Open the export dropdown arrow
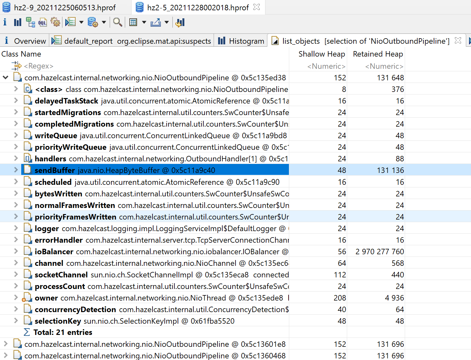Screen dimensions: 471x360 coord(167,22)
